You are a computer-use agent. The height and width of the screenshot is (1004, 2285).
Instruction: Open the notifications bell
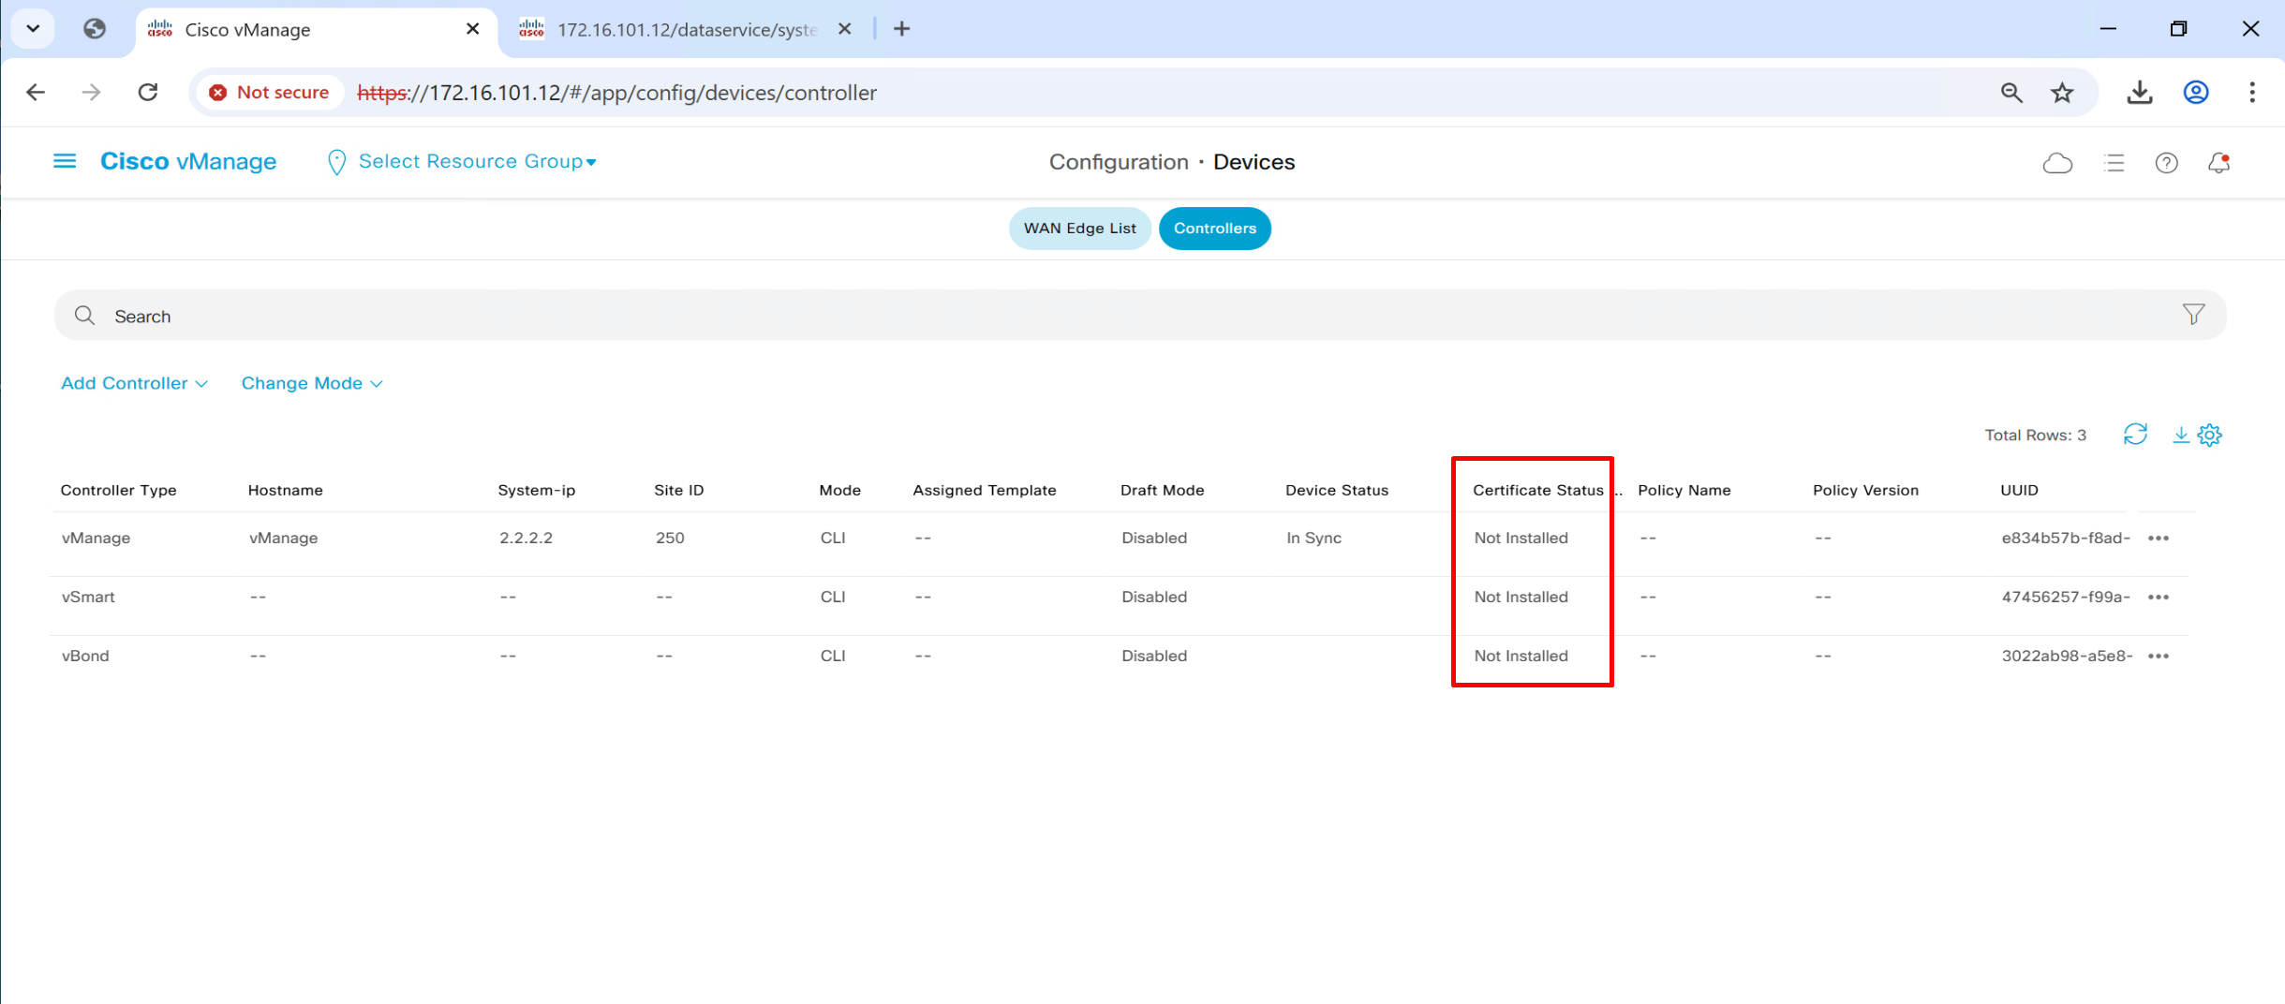(x=2218, y=163)
